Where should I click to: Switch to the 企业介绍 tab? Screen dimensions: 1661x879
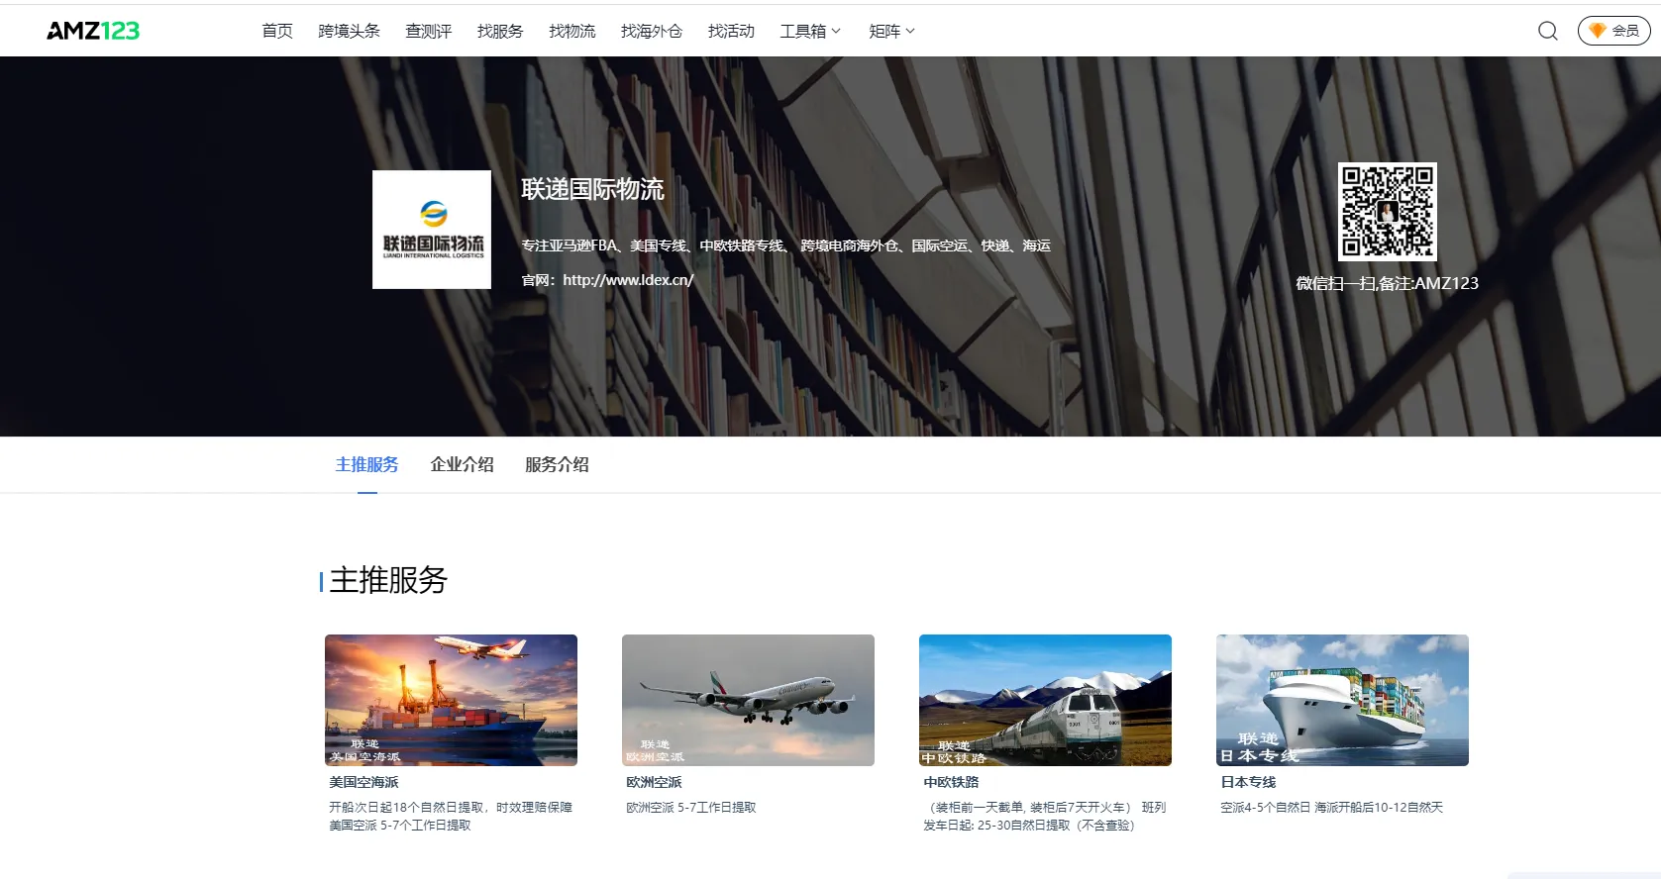[462, 464]
